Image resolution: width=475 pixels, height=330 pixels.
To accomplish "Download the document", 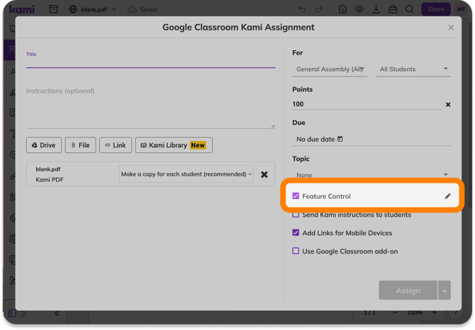I will [376, 9].
